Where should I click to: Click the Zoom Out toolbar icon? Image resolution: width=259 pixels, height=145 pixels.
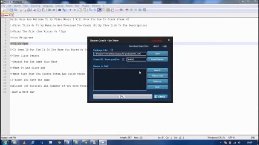[75, 10]
